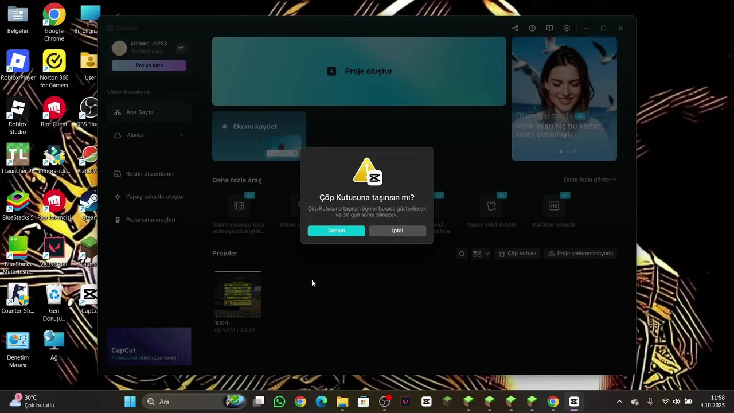
Task: Click the project search magnifier icon
Action: [462, 254]
